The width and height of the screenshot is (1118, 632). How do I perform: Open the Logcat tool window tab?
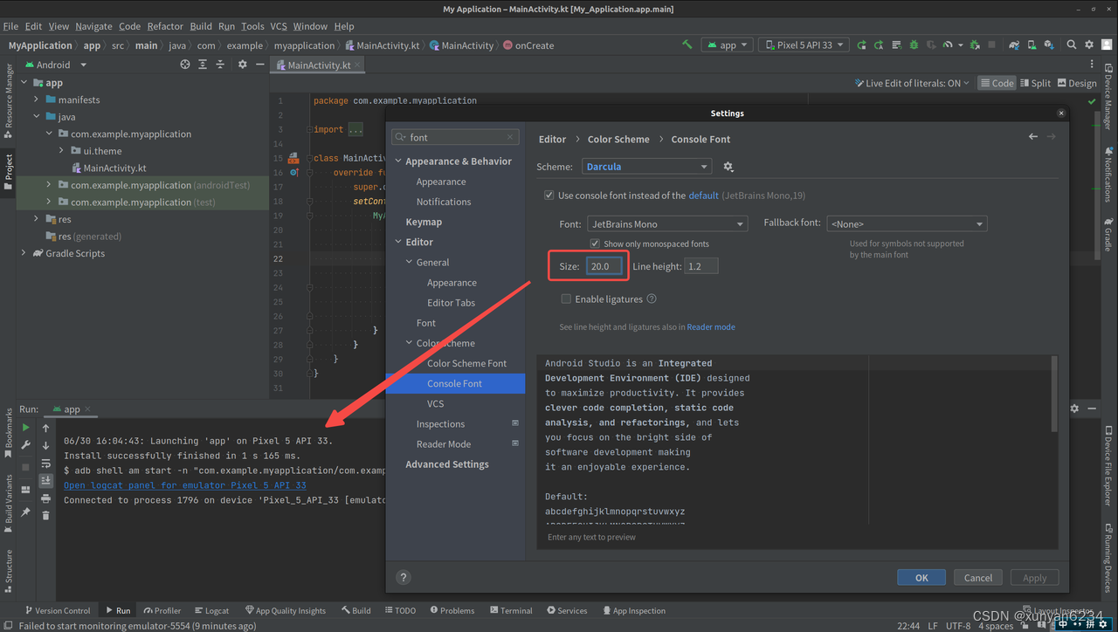click(211, 610)
